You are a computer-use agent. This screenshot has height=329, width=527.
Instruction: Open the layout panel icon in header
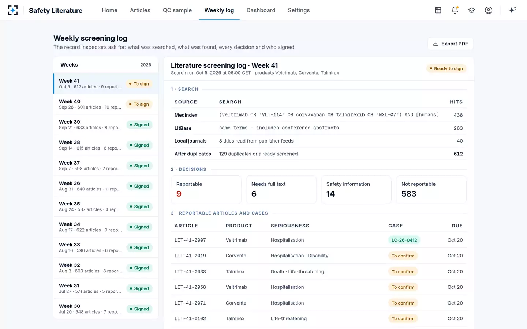click(x=438, y=10)
